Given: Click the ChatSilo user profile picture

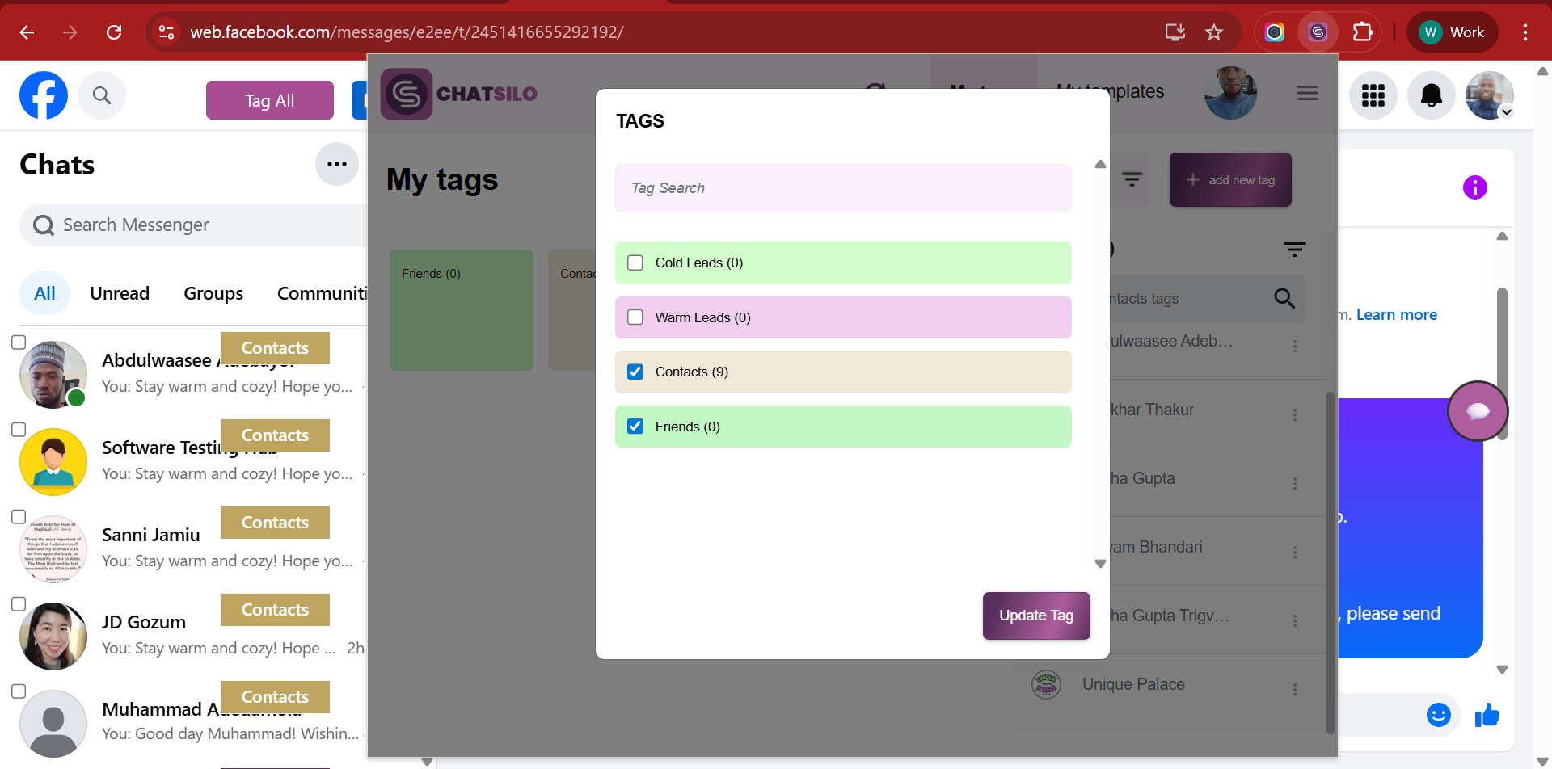Looking at the screenshot, I should [1230, 93].
